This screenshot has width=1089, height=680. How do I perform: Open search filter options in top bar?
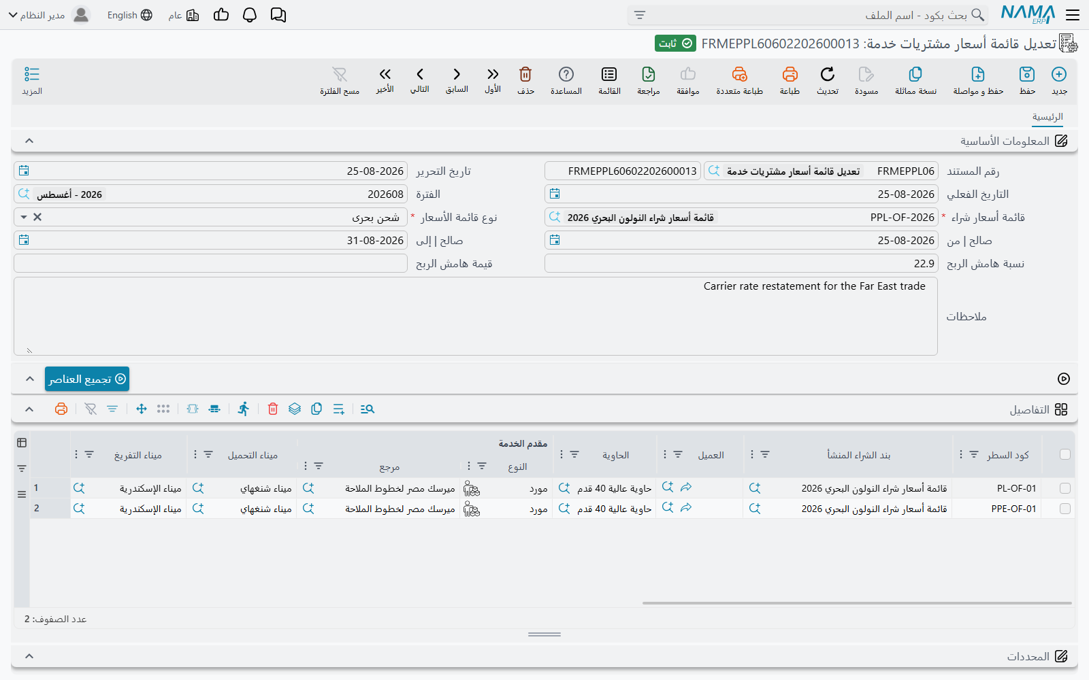point(639,15)
